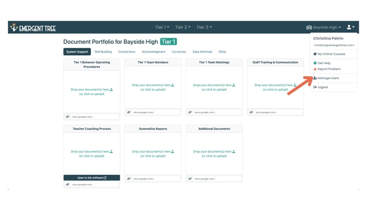Click the Logout arrow icon

[315, 87]
